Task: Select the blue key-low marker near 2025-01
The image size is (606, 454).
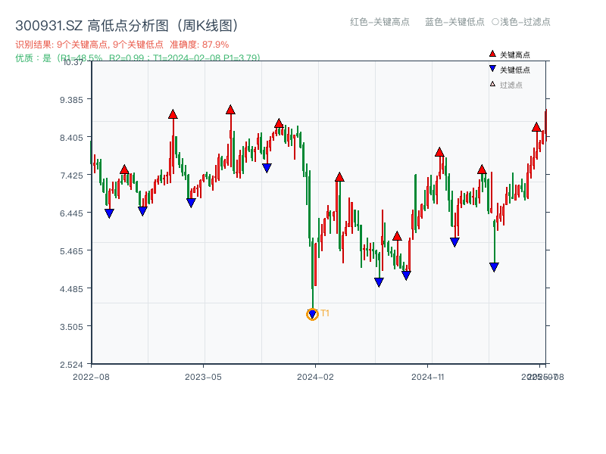Action: point(454,242)
